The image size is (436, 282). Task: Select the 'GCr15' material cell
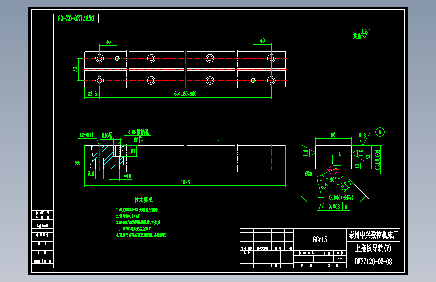320,239
